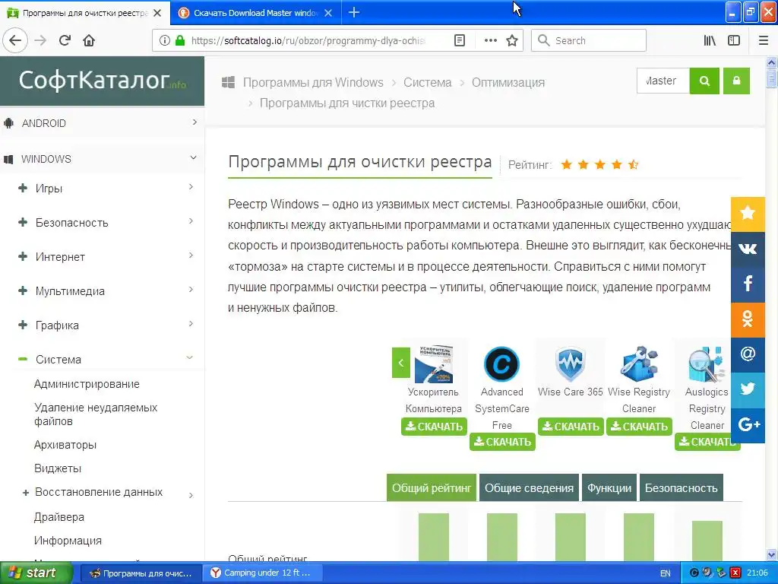Image resolution: width=778 pixels, height=584 pixels.
Task: Click the СофтКаталог site logo
Action: (103, 80)
